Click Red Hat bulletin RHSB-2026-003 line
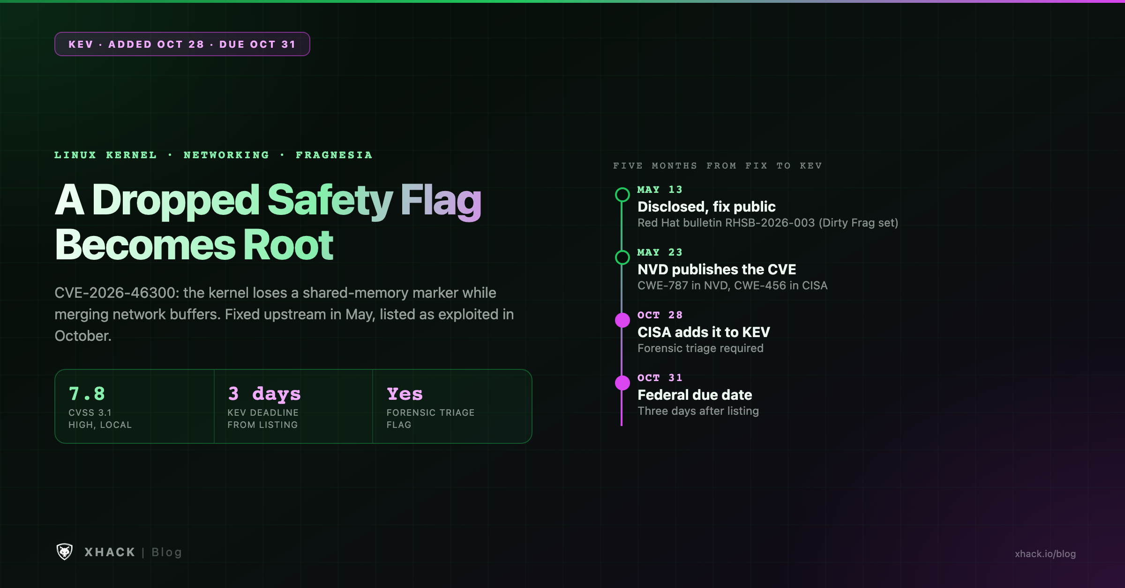This screenshot has width=1125, height=588. tap(768, 223)
